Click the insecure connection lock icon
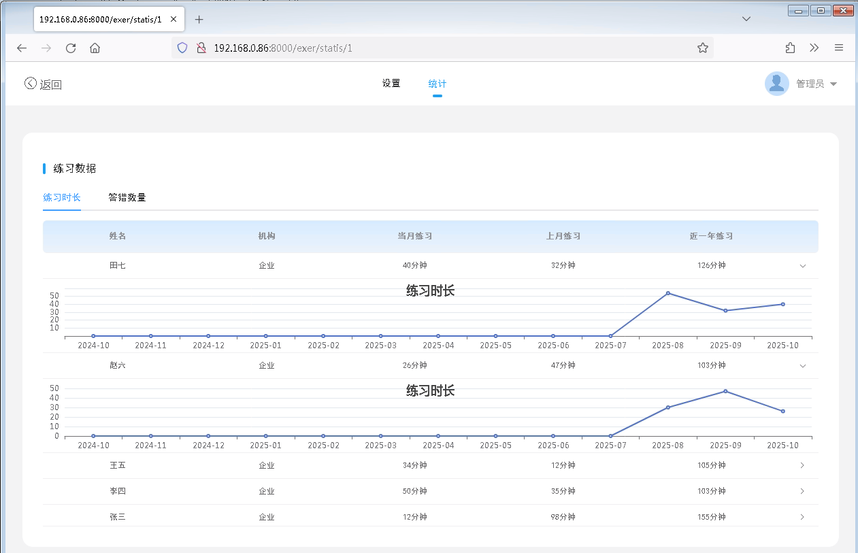858x553 pixels. tap(201, 48)
